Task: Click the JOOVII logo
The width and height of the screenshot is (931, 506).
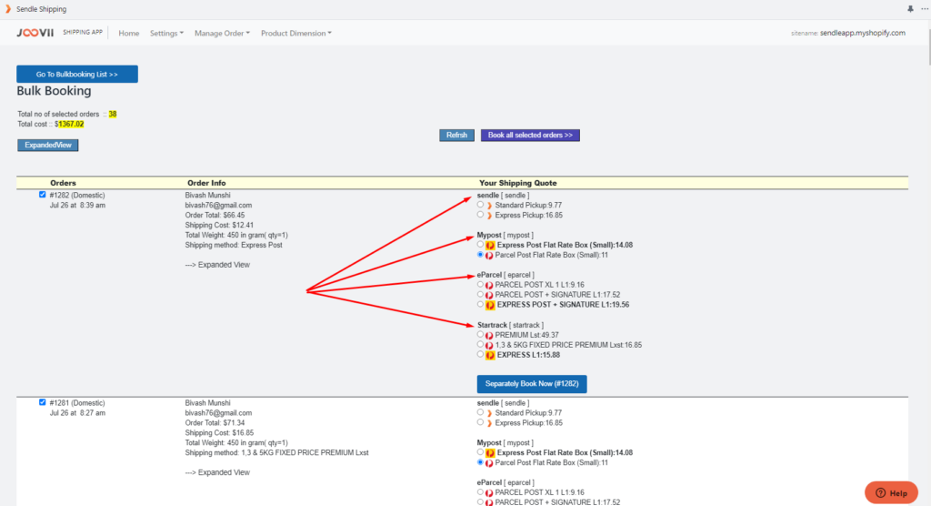Action: tap(35, 33)
